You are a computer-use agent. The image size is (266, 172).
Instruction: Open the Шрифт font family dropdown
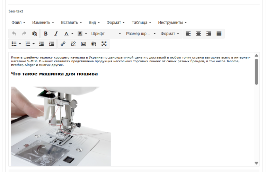tap(106, 34)
